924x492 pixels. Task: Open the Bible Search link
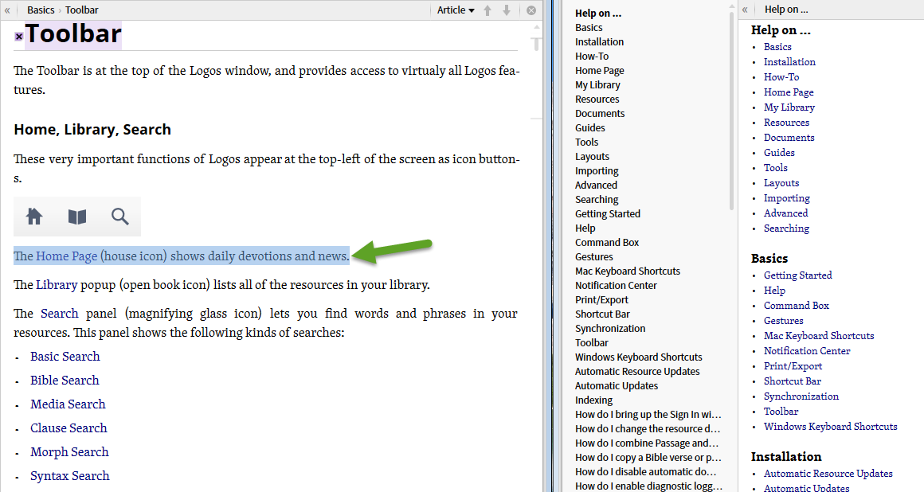tap(65, 381)
